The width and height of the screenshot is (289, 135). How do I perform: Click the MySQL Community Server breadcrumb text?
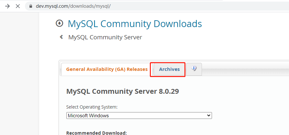tap(105, 37)
